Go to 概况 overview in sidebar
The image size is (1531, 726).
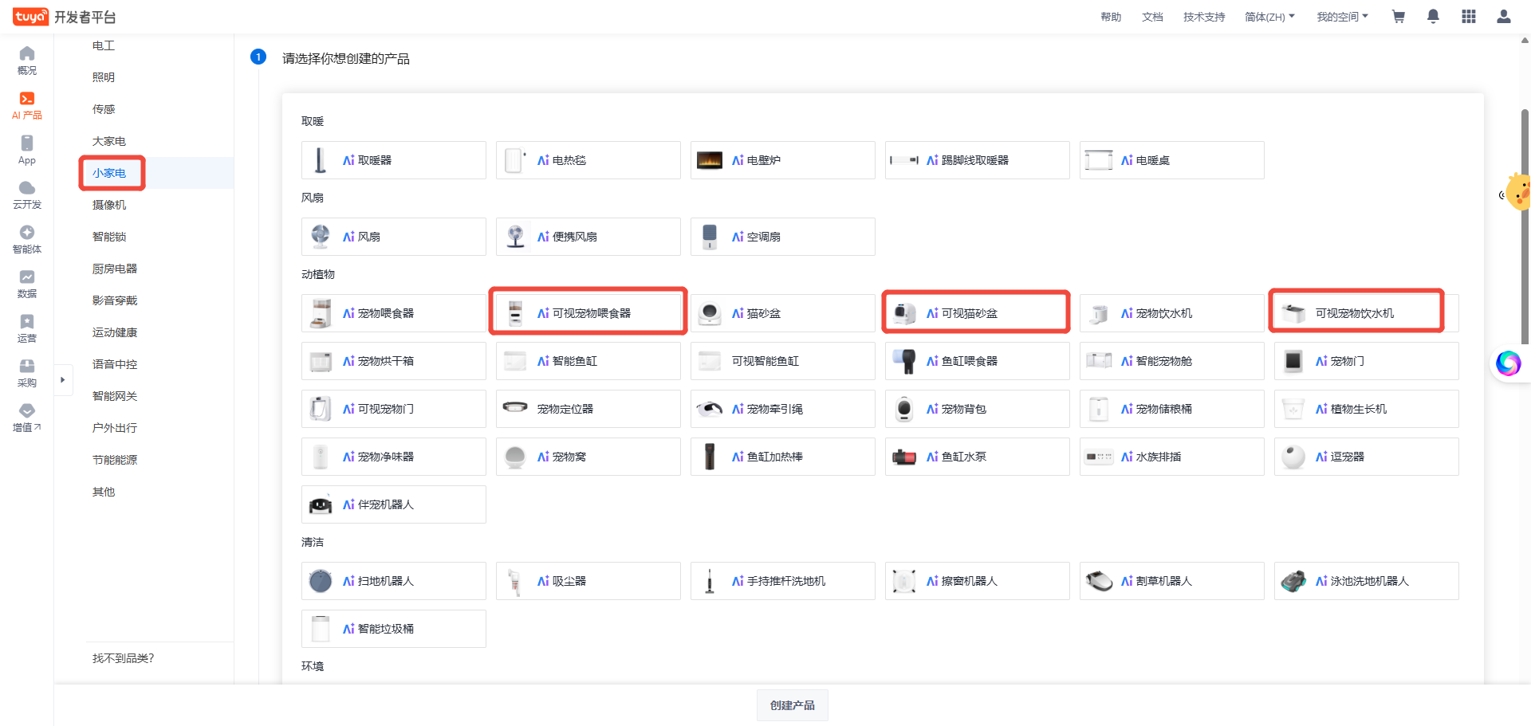point(27,61)
